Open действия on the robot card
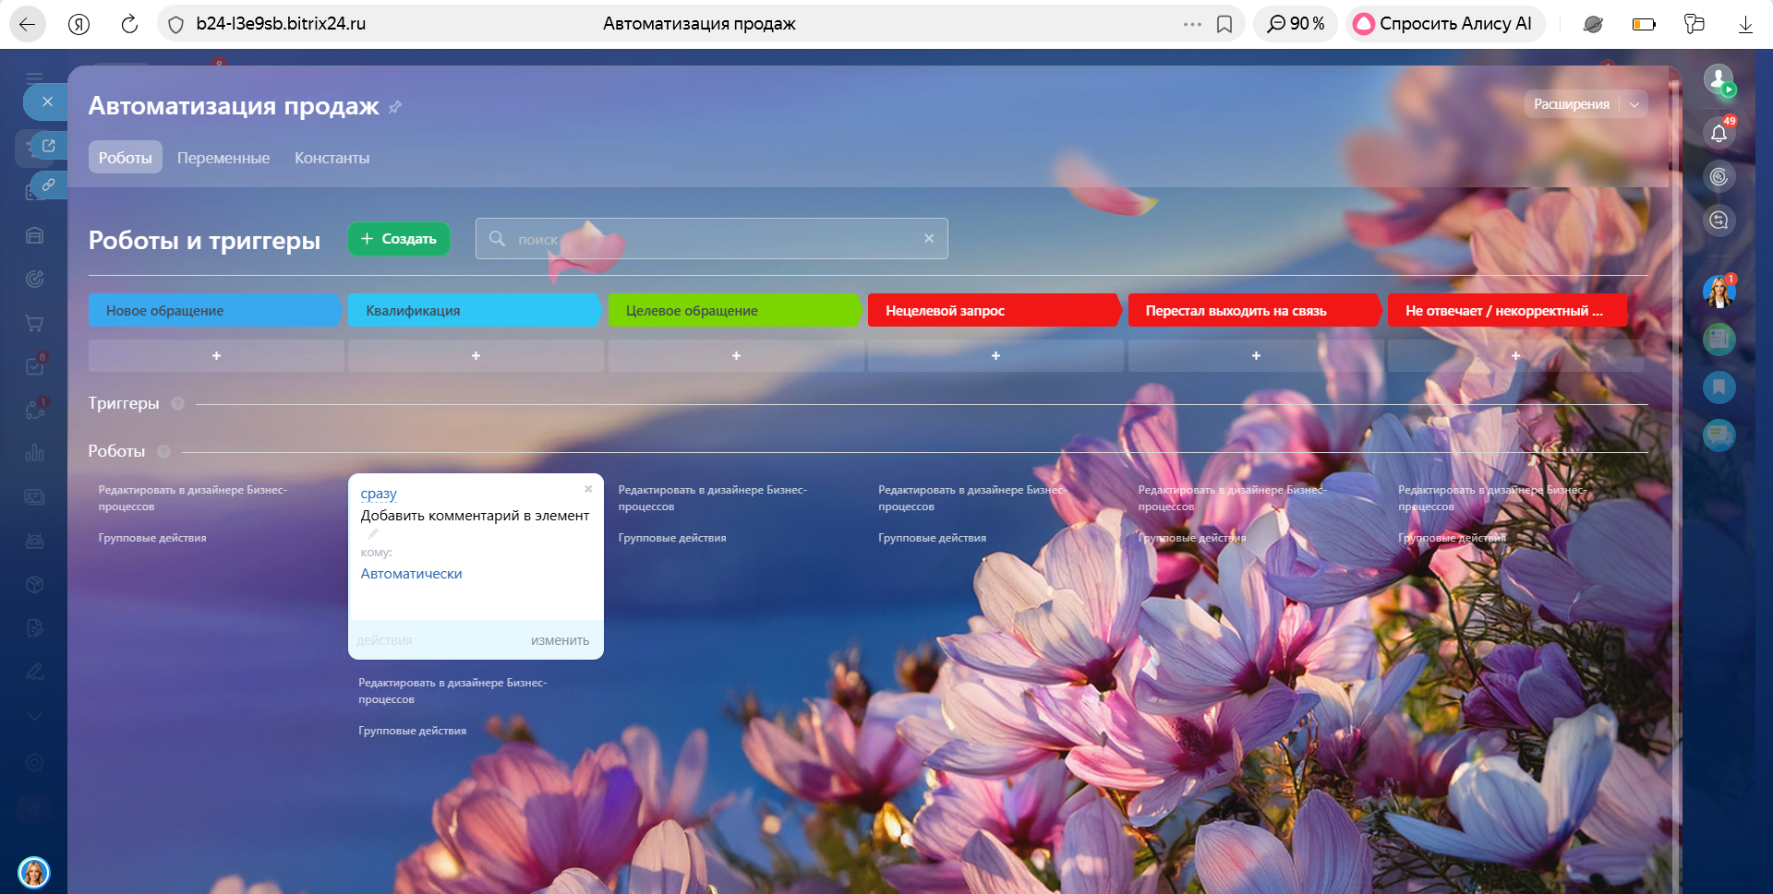This screenshot has width=1773, height=894. click(x=384, y=640)
